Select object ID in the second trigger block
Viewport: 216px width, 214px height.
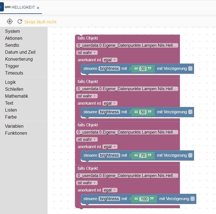(127, 89)
